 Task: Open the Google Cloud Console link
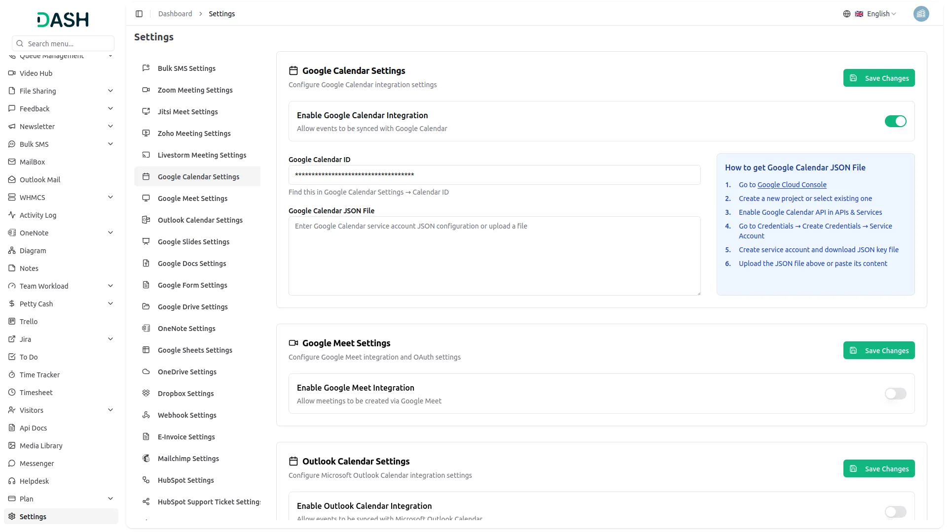792,185
